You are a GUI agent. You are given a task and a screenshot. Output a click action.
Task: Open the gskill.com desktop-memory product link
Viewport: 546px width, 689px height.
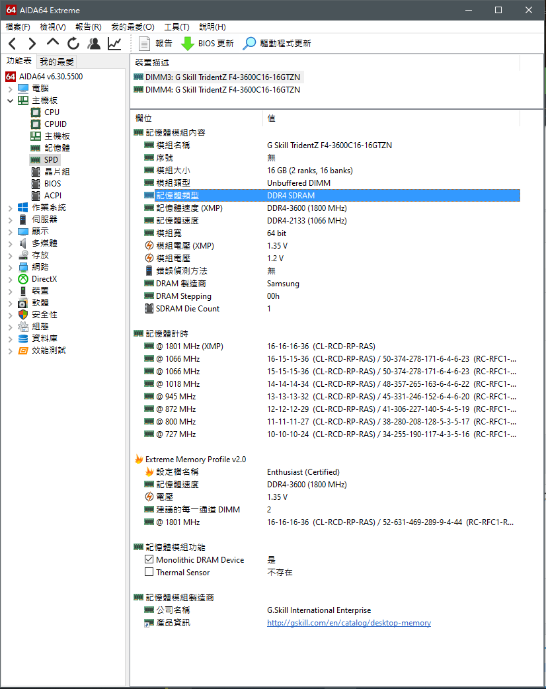pyautogui.click(x=349, y=623)
